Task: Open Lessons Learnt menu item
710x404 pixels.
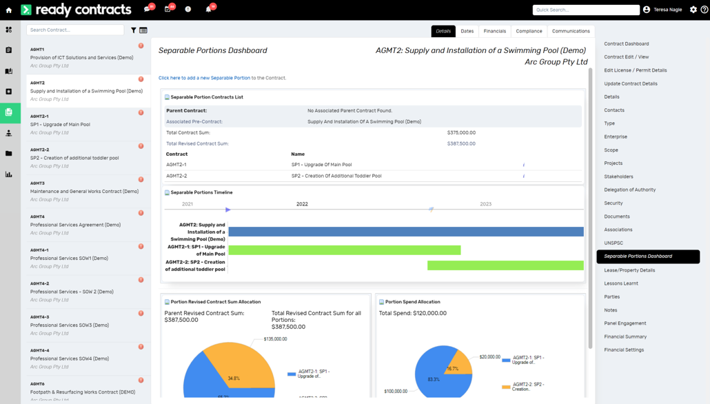Action: pyautogui.click(x=621, y=283)
